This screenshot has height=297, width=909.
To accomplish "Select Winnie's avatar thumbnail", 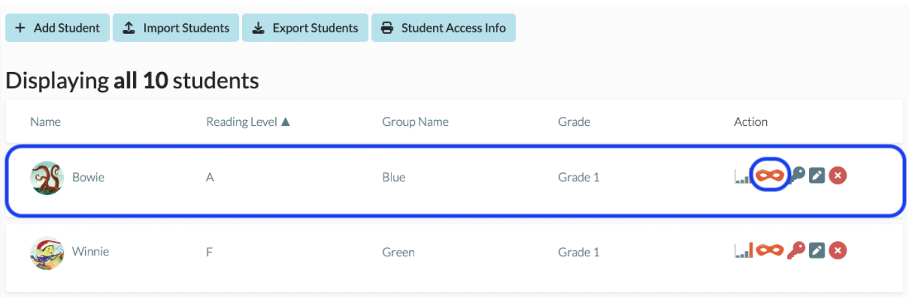I will point(47,252).
